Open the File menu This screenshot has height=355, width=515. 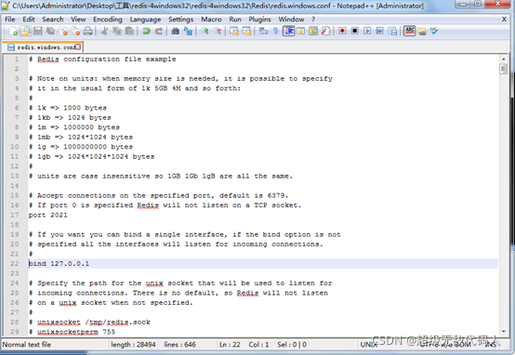tap(10, 20)
